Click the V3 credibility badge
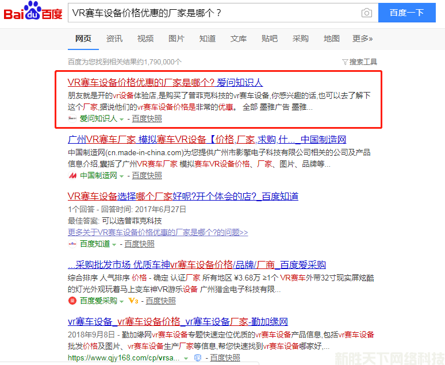This screenshot has height=365, width=445. click(133, 301)
